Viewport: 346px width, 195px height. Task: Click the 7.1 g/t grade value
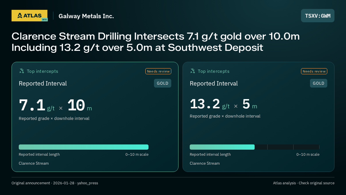[x=37, y=105]
